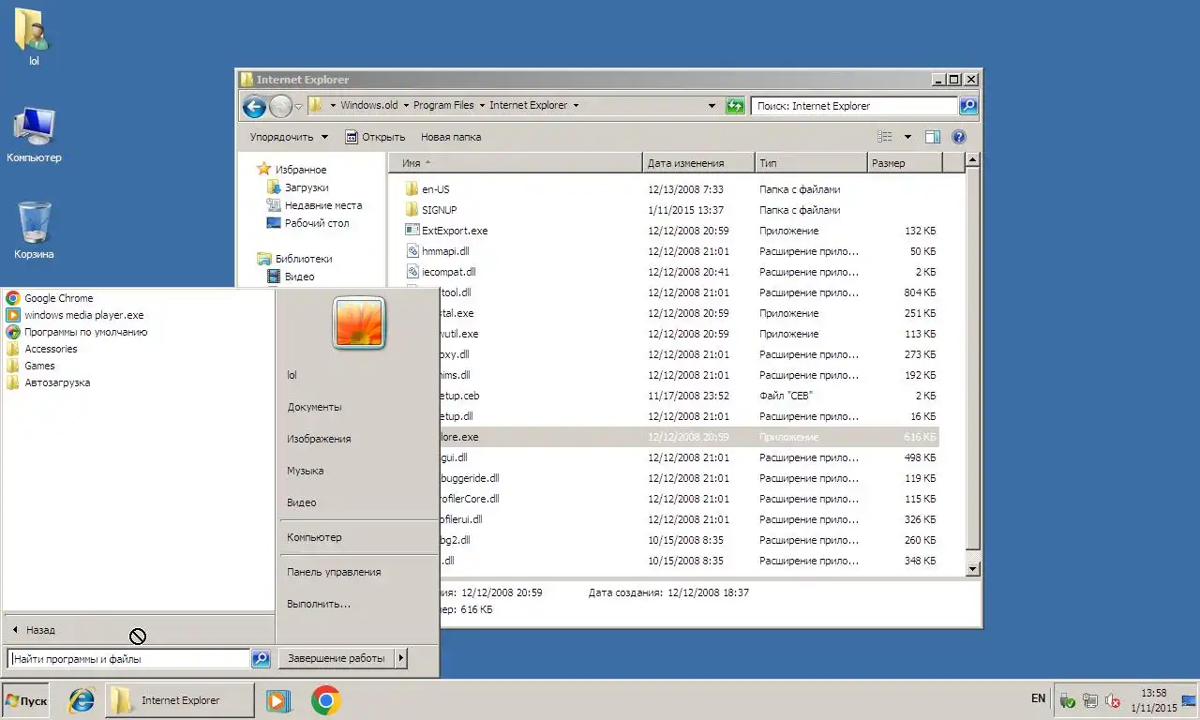Open the Корзина recycle bin icon
This screenshot has height=720, width=1200.
34,231
